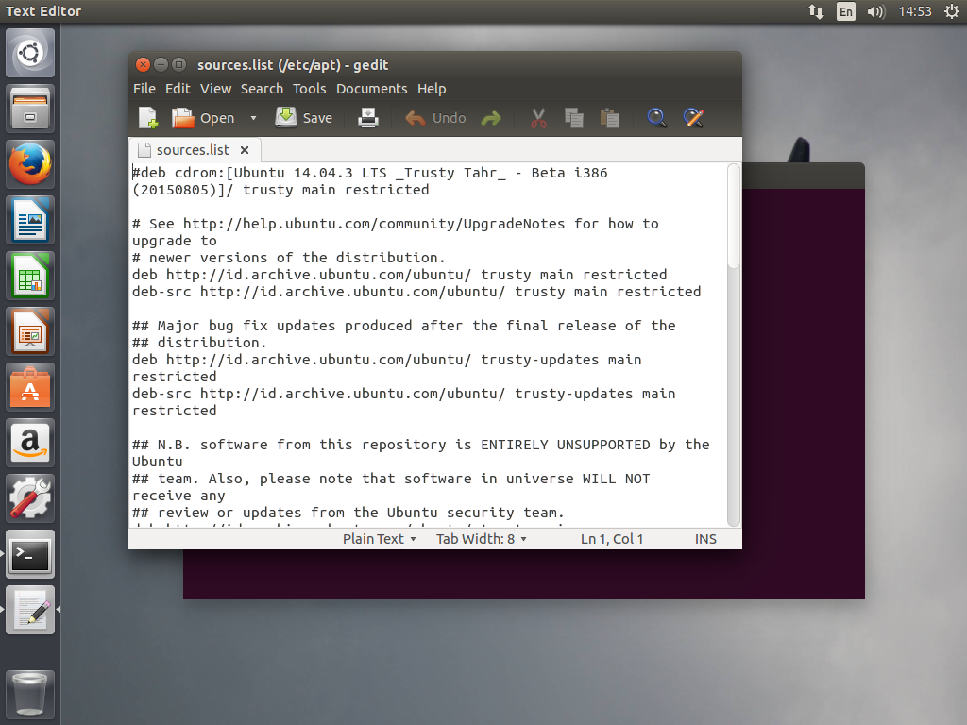Close the sources.list tab
The height and width of the screenshot is (725, 967).
(245, 150)
